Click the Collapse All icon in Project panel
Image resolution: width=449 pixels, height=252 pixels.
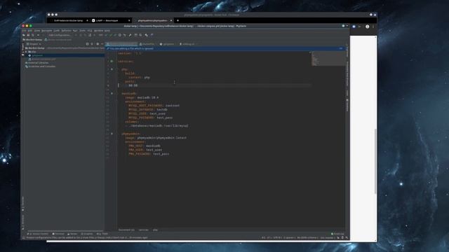(92, 44)
